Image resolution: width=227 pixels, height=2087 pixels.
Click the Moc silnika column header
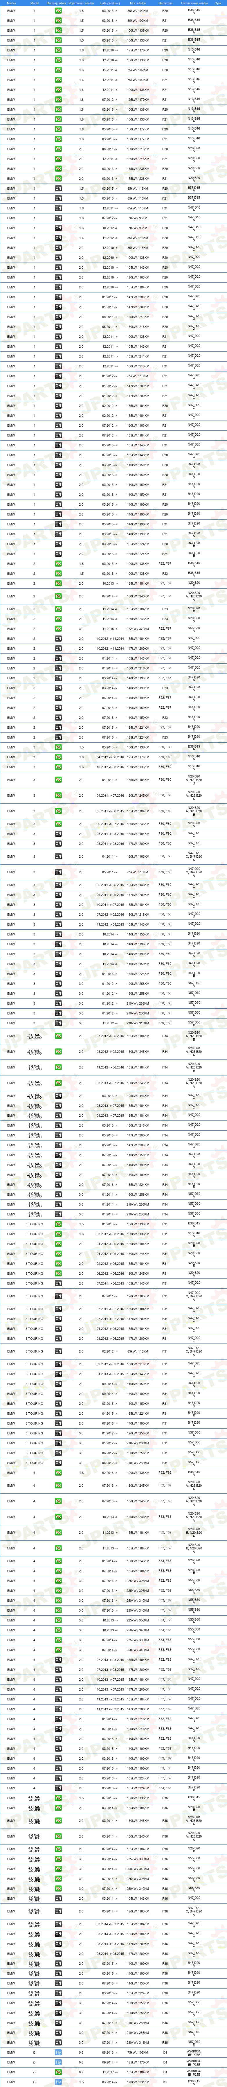tap(138, 3)
